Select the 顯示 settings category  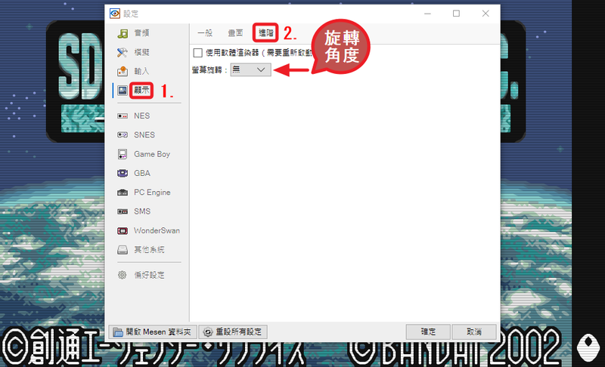[141, 91]
